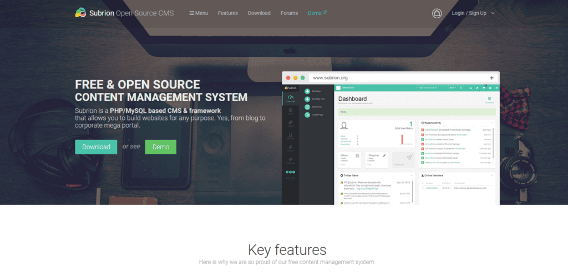Click the green dot in mock browser
Image resolution: width=568 pixels, height=277 pixels.
click(x=303, y=77)
